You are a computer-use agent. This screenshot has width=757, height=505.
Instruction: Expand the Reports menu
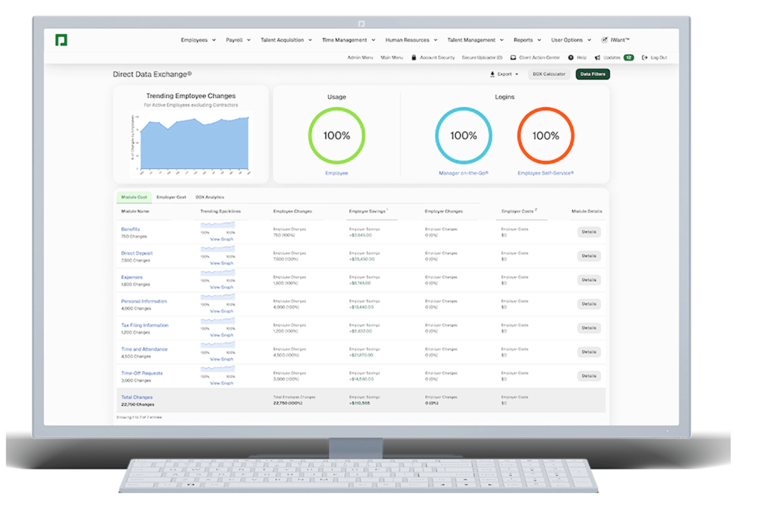click(x=527, y=40)
